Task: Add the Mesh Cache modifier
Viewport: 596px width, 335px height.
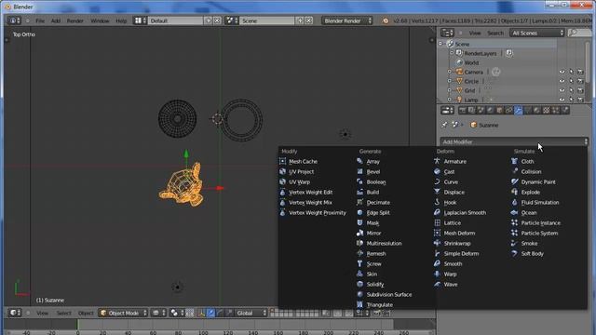Action: (303, 161)
